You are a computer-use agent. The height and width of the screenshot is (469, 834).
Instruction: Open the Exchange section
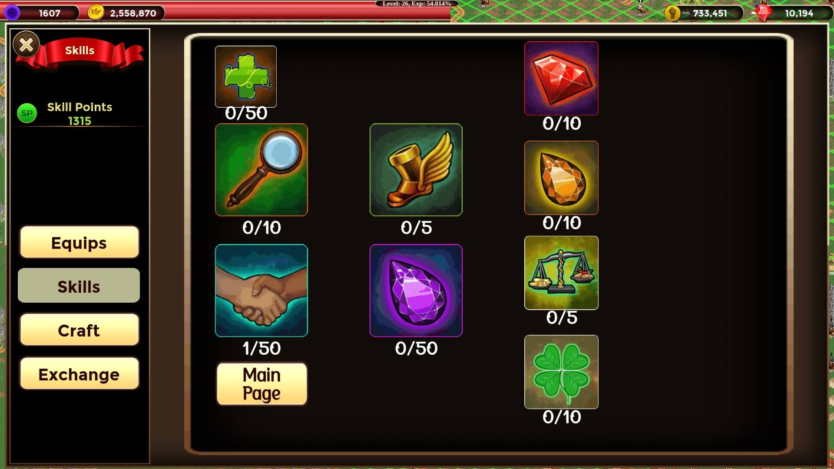pyautogui.click(x=79, y=374)
